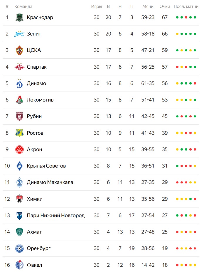This screenshot has height=272, width=204.
Task: Open the Динамо team name link
Action: (36, 83)
